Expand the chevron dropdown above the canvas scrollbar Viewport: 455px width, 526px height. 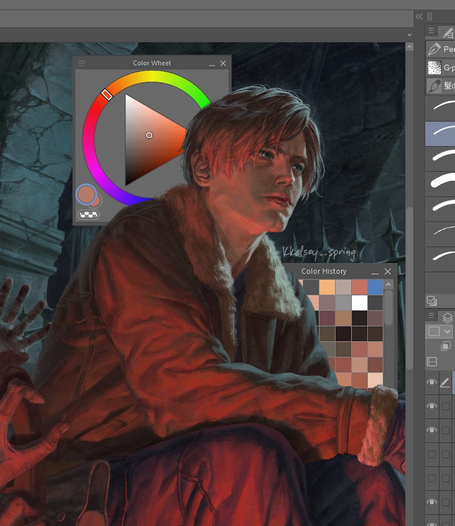[x=409, y=35]
